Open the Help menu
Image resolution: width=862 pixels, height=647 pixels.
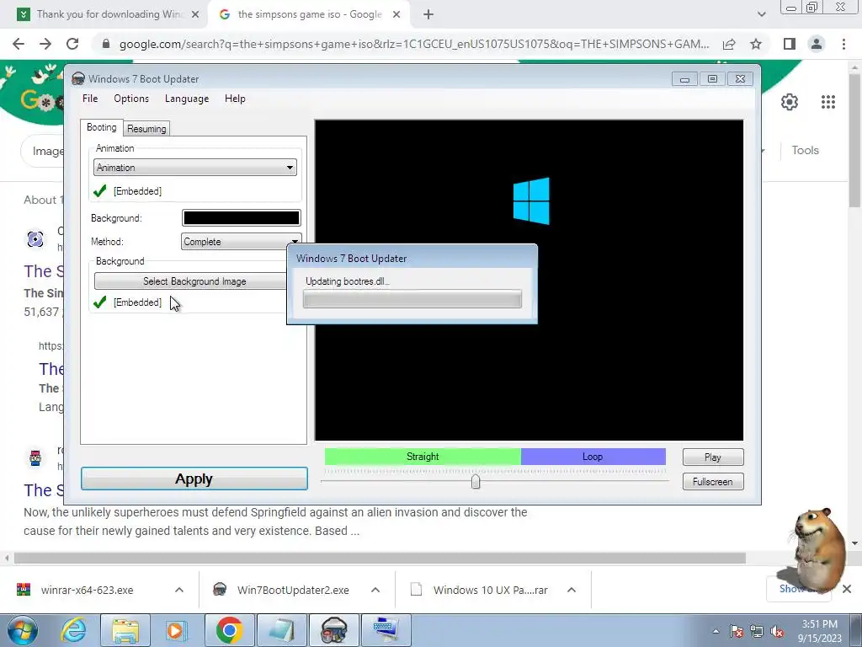[x=235, y=99]
